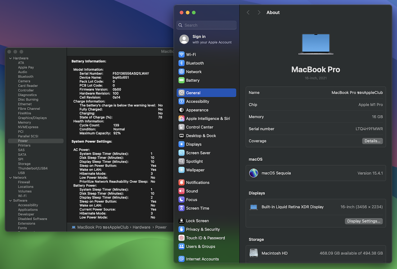The width and height of the screenshot is (397, 269).
Task: Click the Maximum Capacity 92% value
Action: click(117, 133)
